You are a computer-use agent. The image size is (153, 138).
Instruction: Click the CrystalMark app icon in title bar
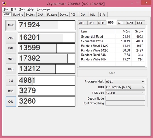pos(4,3)
